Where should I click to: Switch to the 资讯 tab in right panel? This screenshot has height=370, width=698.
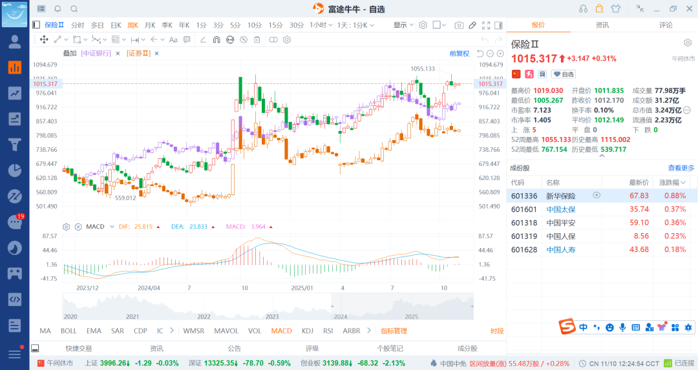point(602,25)
